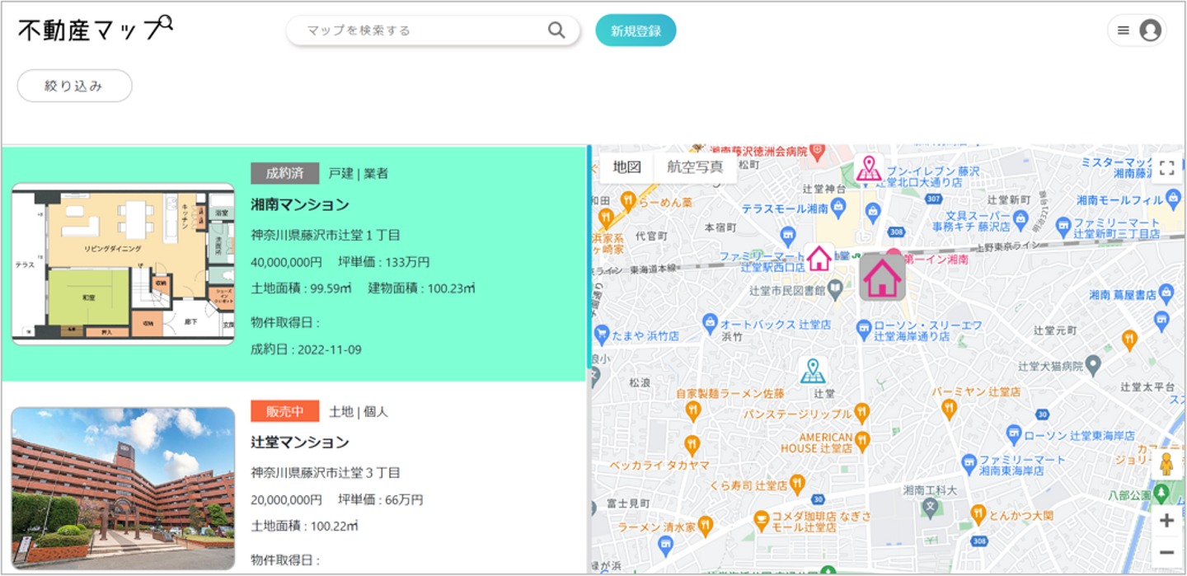
Task: Open the 辻堂マンション building photo
Action: click(123, 489)
